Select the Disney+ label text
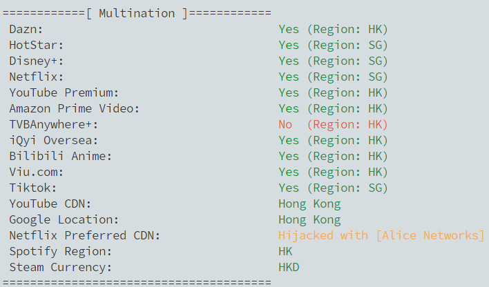Screen dimensions: 489x287 click(36, 61)
